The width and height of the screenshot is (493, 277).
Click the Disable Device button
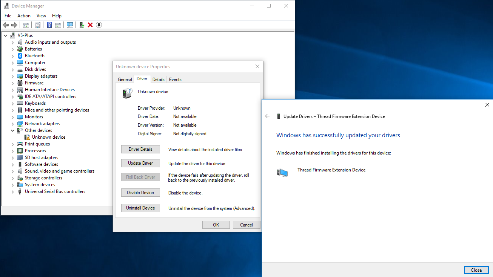pyautogui.click(x=140, y=193)
